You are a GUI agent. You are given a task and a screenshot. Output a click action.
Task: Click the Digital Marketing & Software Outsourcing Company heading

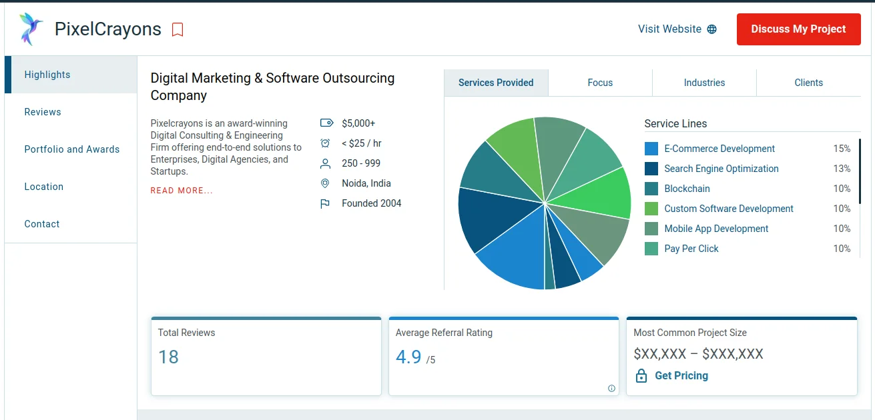[x=273, y=87]
